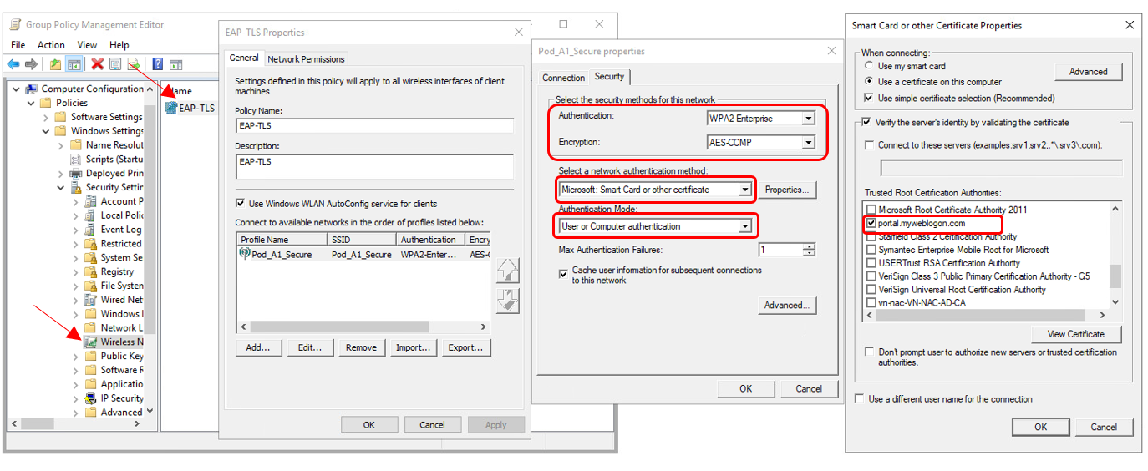Collapse the Policies tree node
1148x471 pixels.
(x=33, y=103)
